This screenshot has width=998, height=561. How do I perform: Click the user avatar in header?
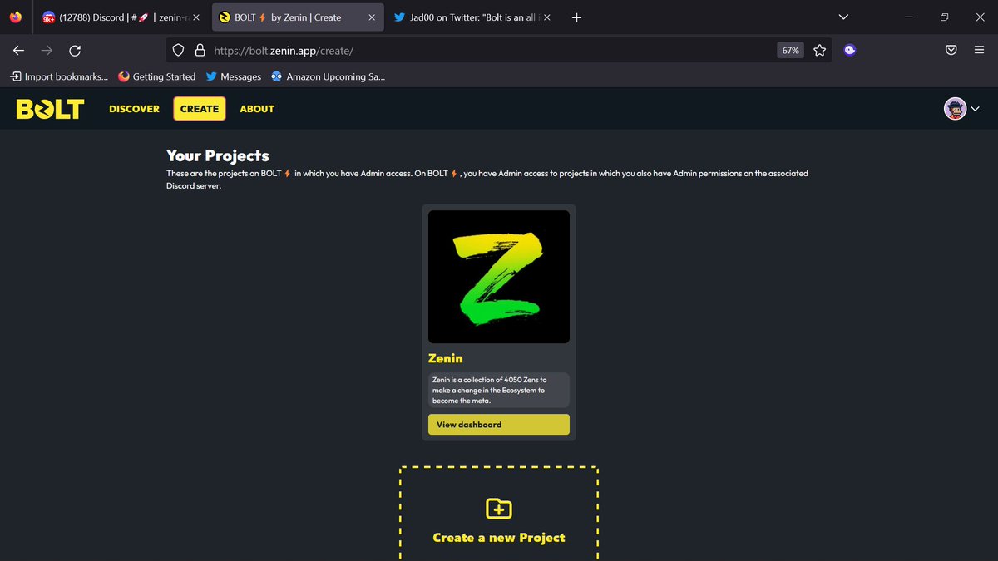955,109
